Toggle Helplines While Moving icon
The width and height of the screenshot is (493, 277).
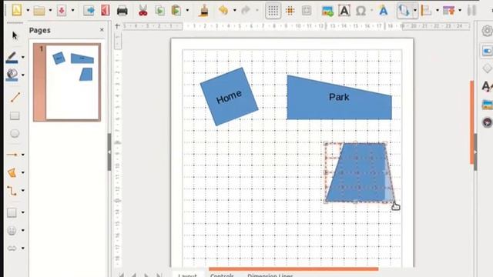307,11
